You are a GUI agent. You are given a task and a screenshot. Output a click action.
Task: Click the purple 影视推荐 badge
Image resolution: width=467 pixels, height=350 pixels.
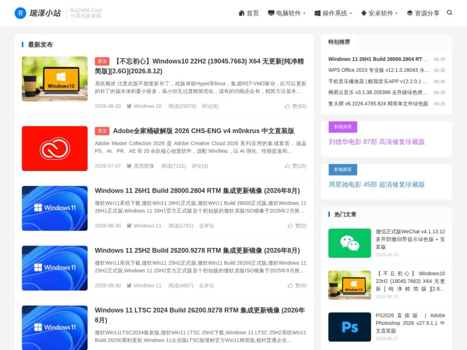343,127
